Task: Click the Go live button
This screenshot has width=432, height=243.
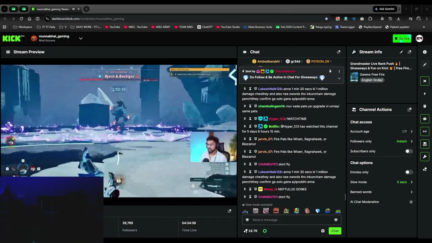Action: point(402,38)
